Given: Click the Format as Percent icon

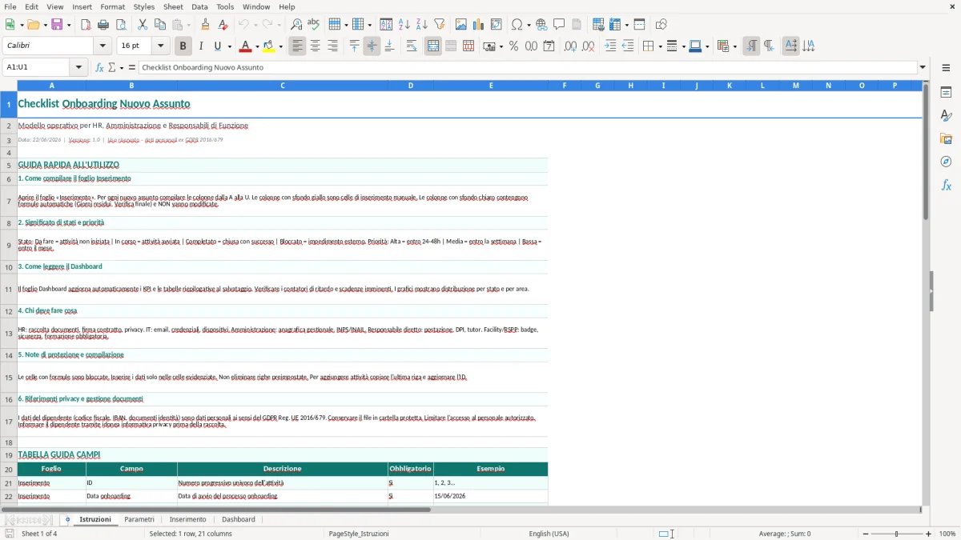Looking at the screenshot, I should (x=514, y=46).
